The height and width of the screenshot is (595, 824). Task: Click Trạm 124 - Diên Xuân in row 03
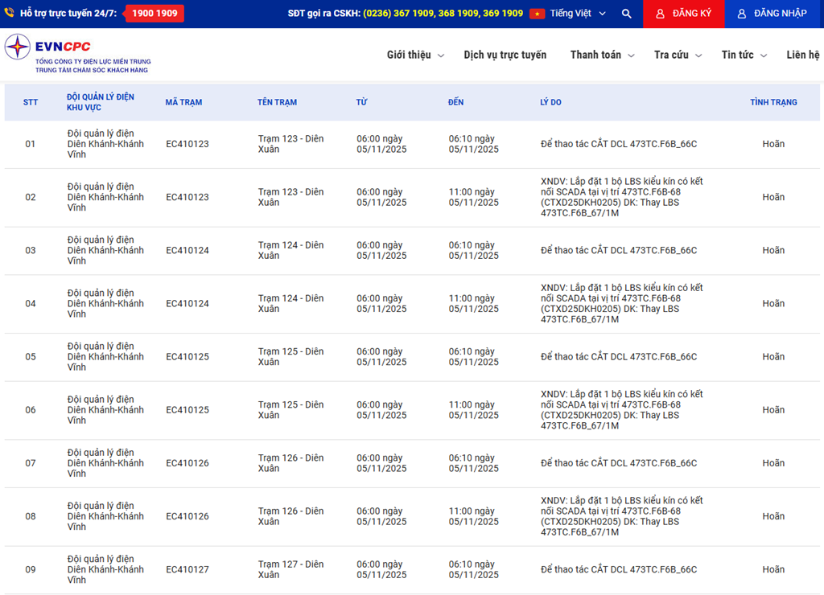[290, 250]
